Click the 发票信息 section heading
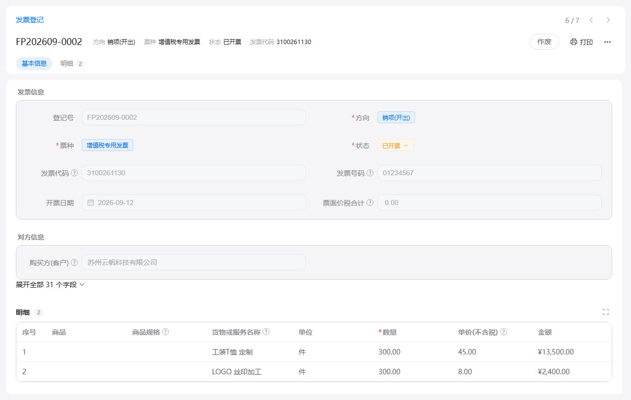Image resolution: width=631 pixels, height=400 pixels. pos(31,92)
